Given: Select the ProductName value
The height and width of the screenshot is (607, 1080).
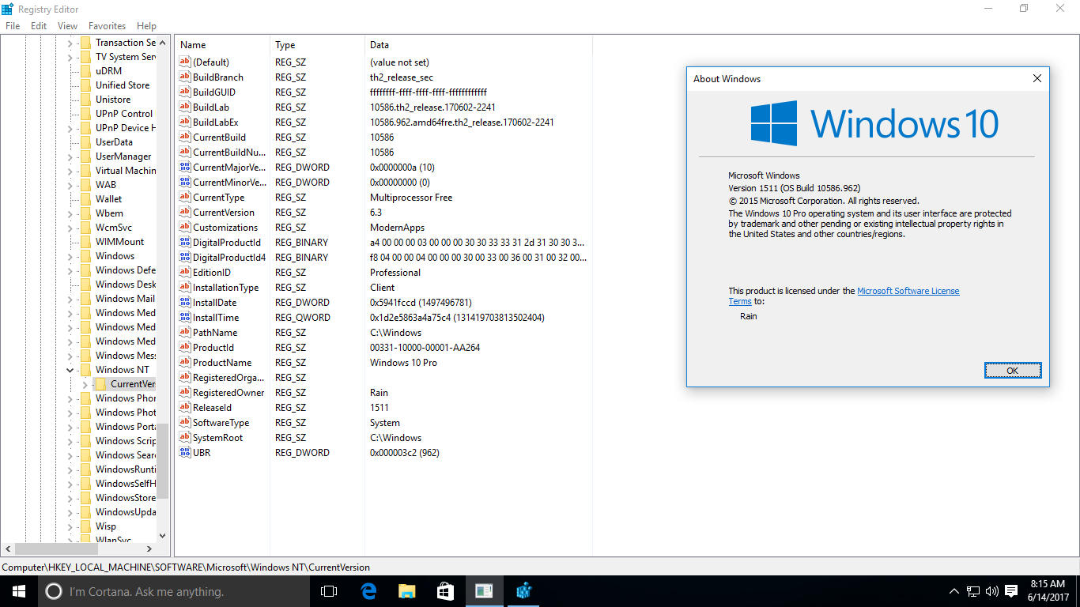Looking at the screenshot, I should click(x=222, y=363).
